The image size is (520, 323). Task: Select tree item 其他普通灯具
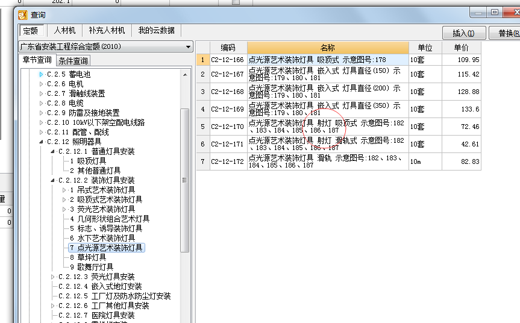(95, 171)
